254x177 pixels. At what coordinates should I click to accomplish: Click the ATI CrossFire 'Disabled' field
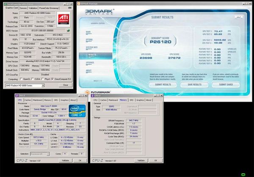(45, 75)
